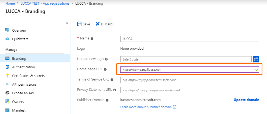Discard the branding changes
Viewport: 267px width, 114px height.
click(x=104, y=24)
